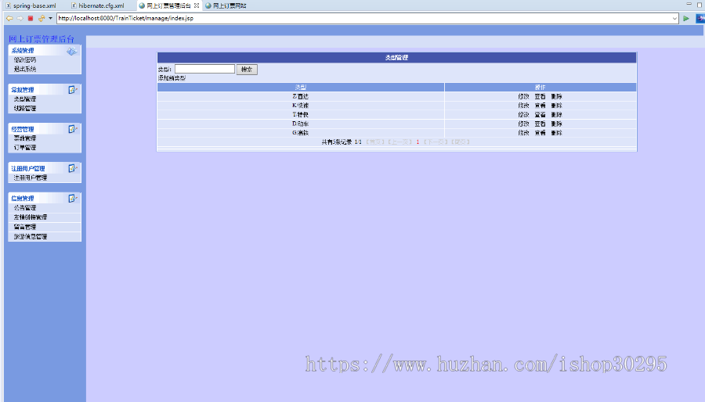The height and width of the screenshot is (402, 705).
Task: Click the green Go arrow icon
Action: pos(686,19)
